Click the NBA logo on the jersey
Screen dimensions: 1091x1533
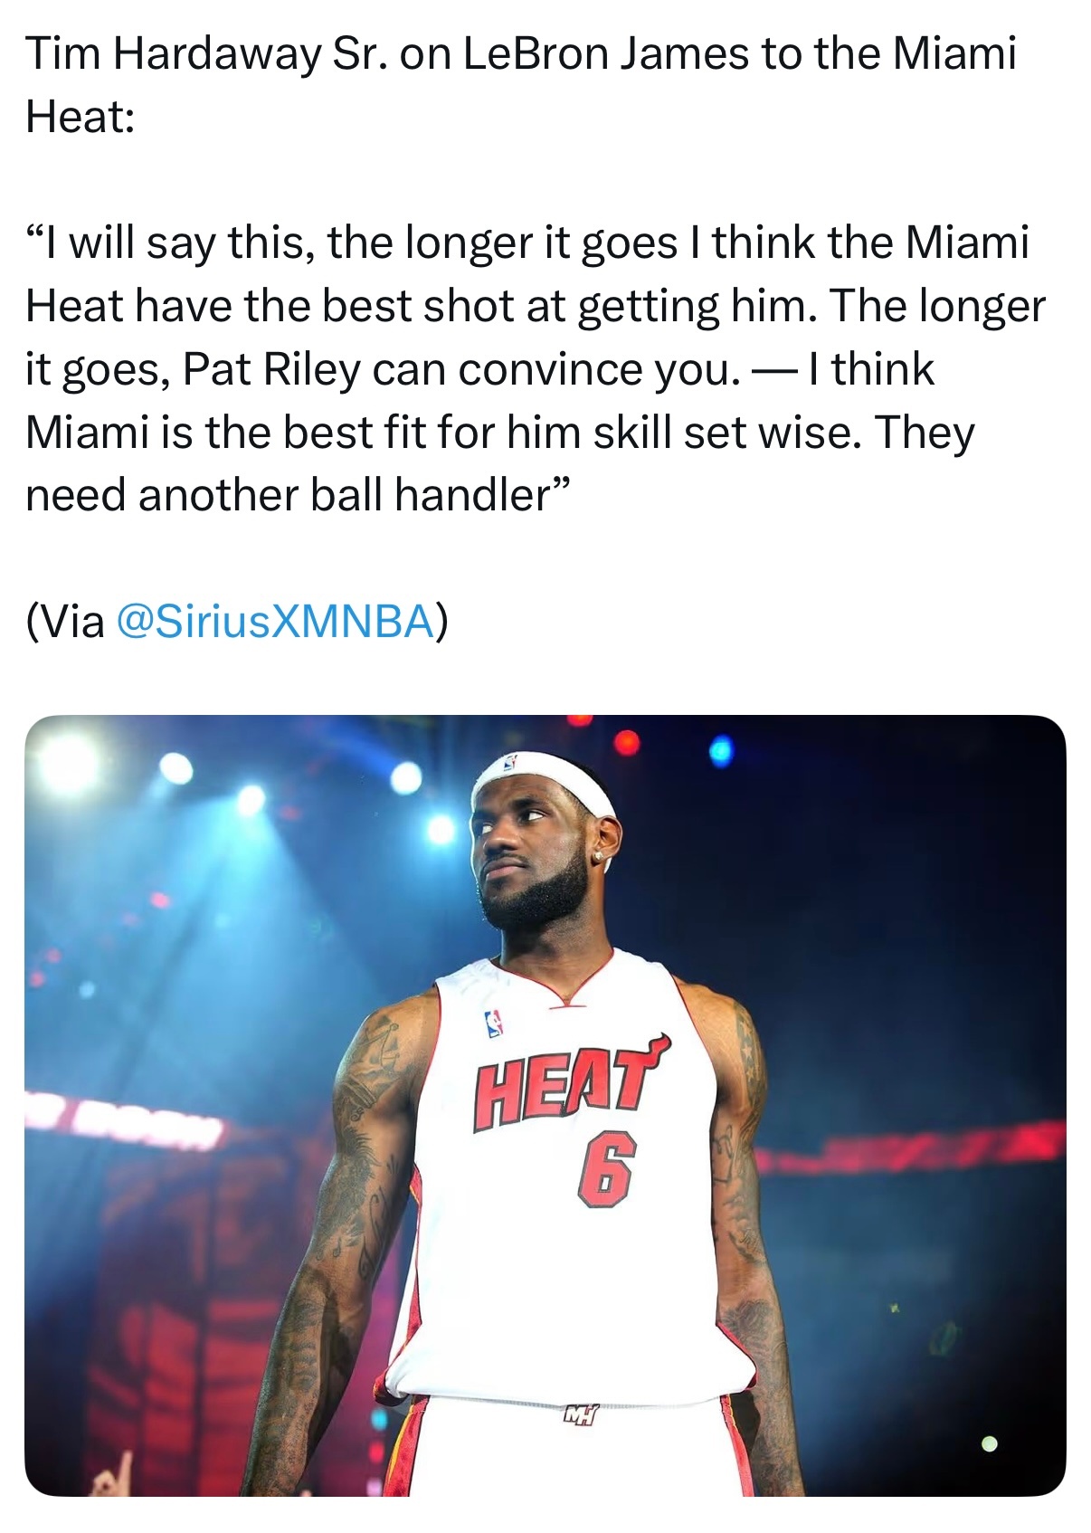(x=494, y=1024)
